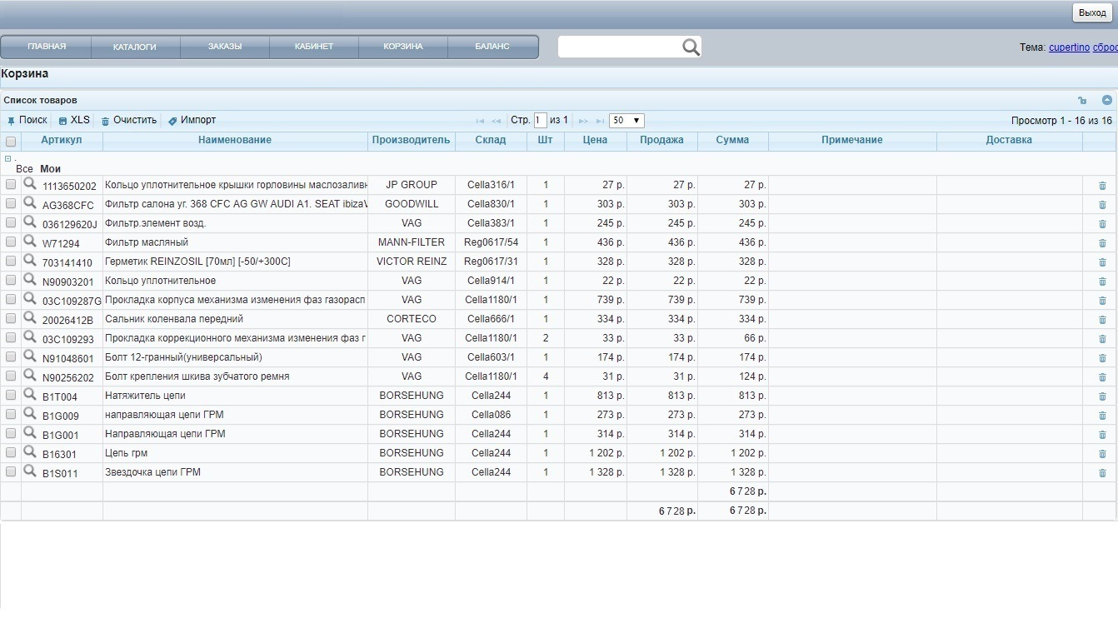Collapse the group using the small minus icon
The image size is (1118, 628).
(x=7, y=157)
